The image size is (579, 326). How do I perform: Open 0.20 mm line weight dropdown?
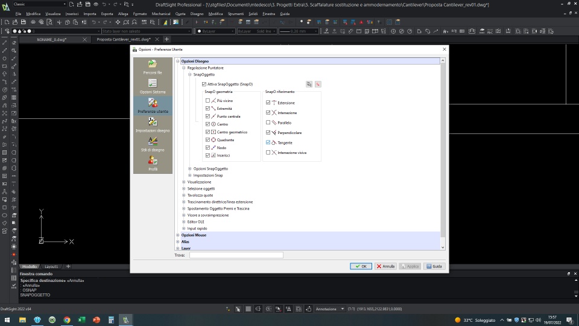pos(299,31)
